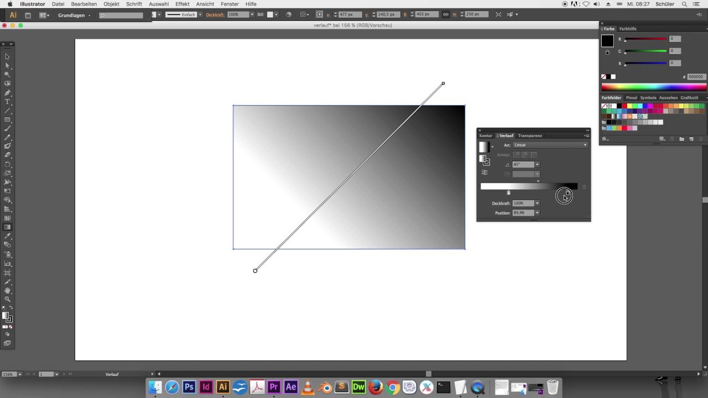Select the Eraser tool
This screenshot has height=398, width=708.
click(x=7, y=155)
